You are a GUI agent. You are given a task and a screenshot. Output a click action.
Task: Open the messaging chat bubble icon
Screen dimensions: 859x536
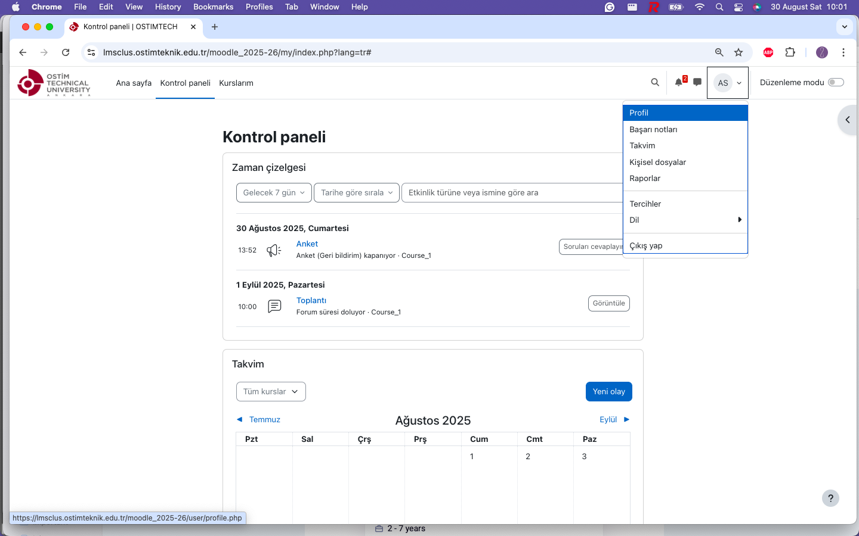[697, 83]
